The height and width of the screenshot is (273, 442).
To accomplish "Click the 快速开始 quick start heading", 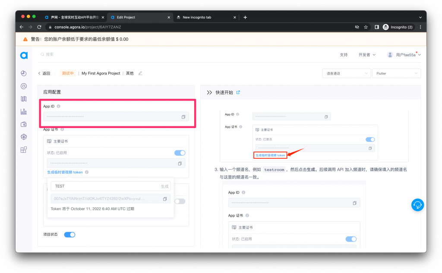I will coord(224,92).
